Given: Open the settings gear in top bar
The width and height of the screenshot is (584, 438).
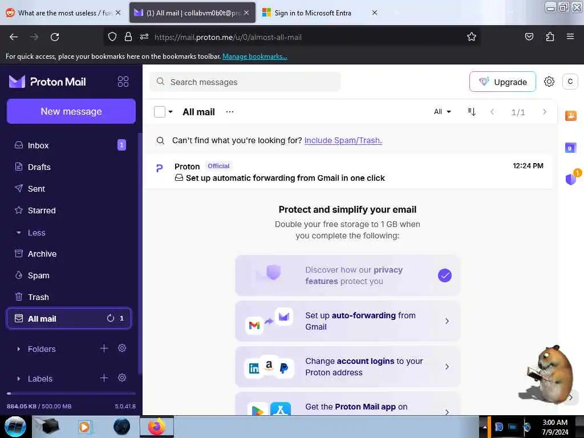Looking at the screenshot, I should click(549, 82).
